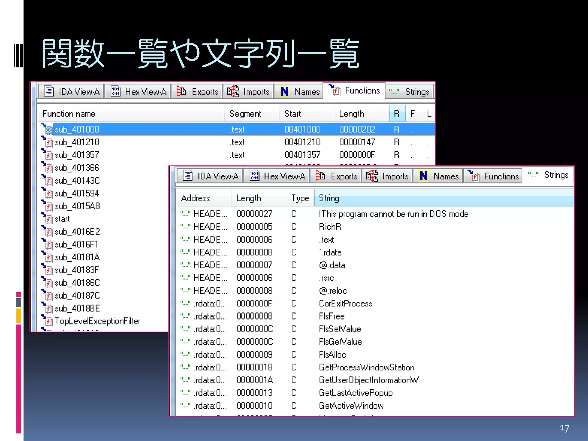The image size is (588, 441).
Task: Select string '.text' in Strings list
Action: coord(326,239)
